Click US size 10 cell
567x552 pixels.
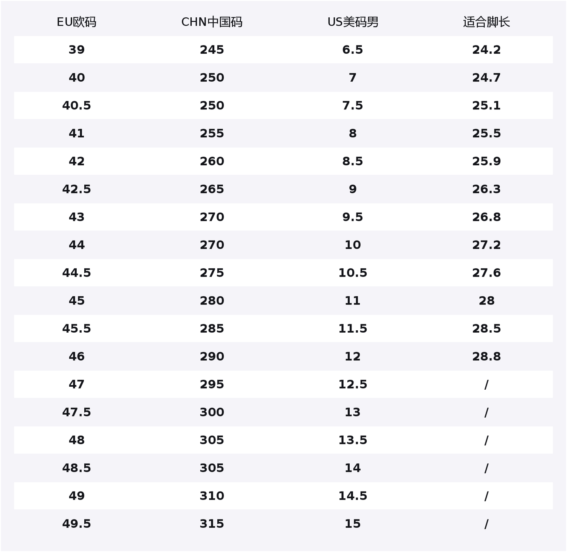353,245
